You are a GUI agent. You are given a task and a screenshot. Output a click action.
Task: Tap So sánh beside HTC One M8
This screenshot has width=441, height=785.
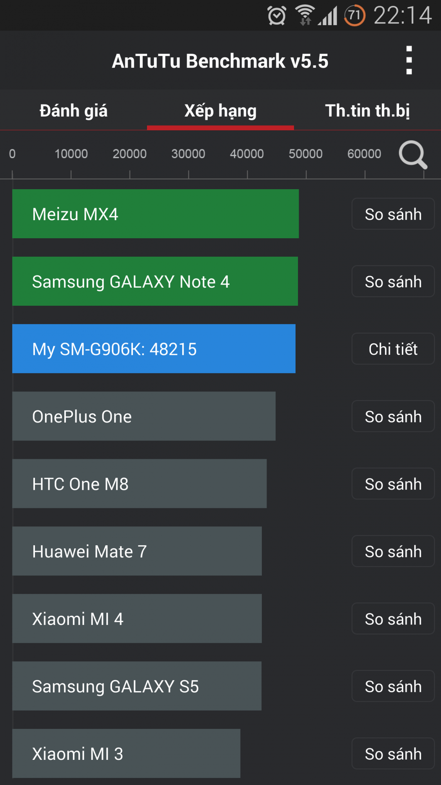tap(393, 484)
